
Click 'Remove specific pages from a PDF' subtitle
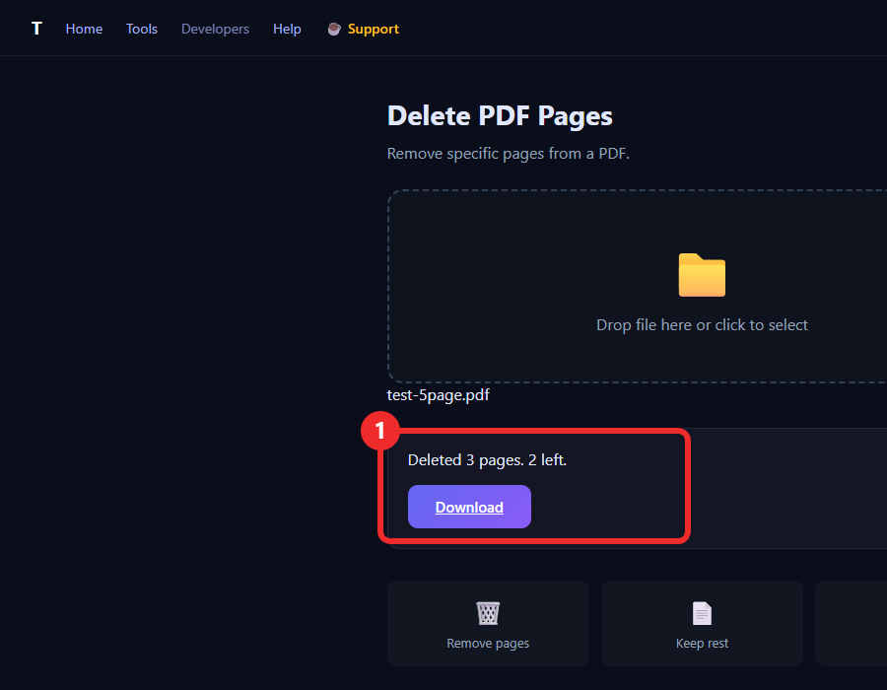click(508, 153)
